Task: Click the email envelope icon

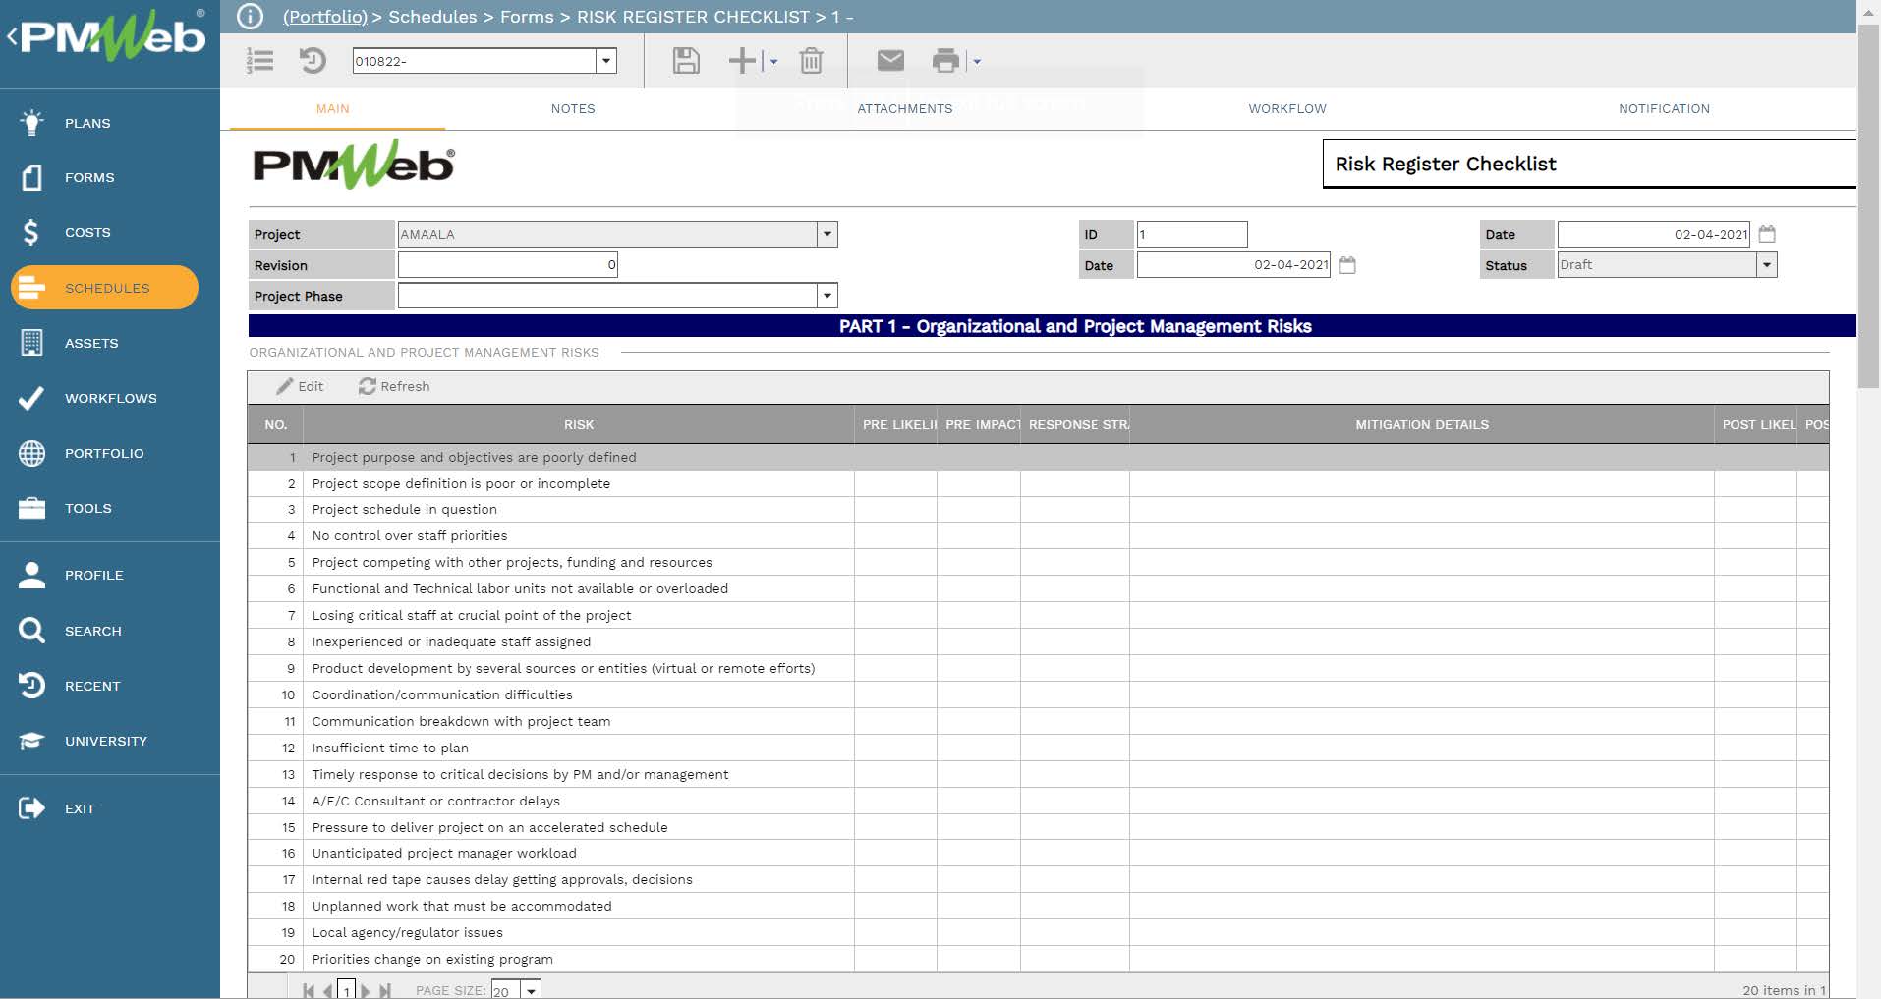Action: point(890,61)
